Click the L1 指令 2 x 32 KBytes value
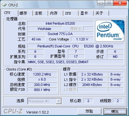 click(92, 79)
